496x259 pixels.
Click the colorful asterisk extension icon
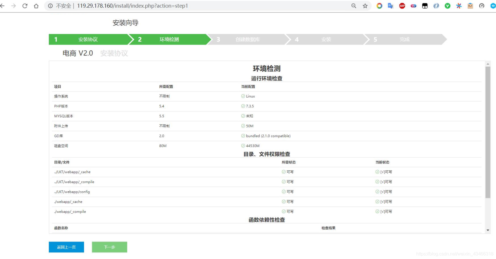[x=459, y=6]
